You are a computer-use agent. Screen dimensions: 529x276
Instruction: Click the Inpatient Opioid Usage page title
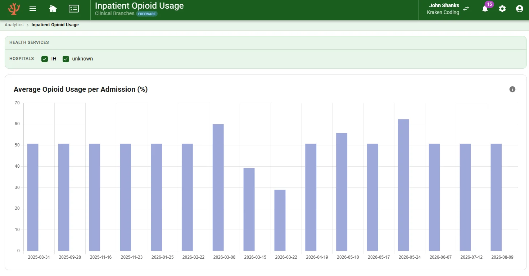coord(139,6)
